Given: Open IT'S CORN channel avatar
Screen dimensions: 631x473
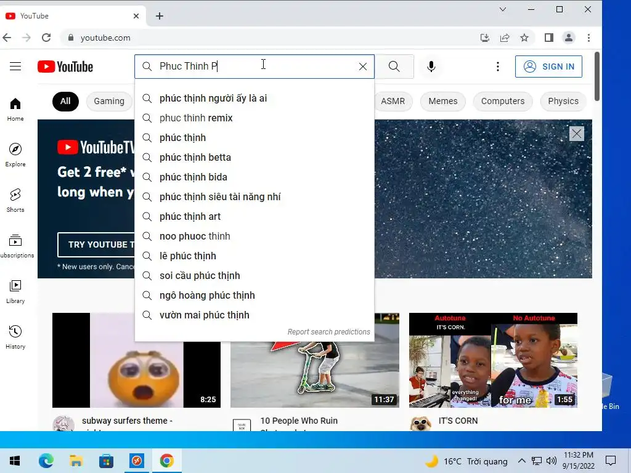Looking at the screenshot, I should [x=420, y=424].
